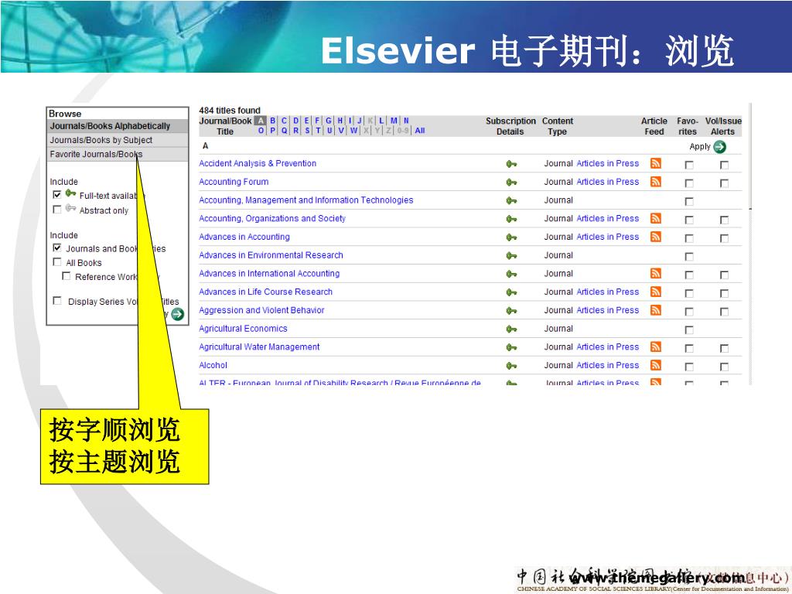The image size is (792, 594).
Task: Check Vol/Issue Alerts box for Alcohol
Action: click(724, 366)
